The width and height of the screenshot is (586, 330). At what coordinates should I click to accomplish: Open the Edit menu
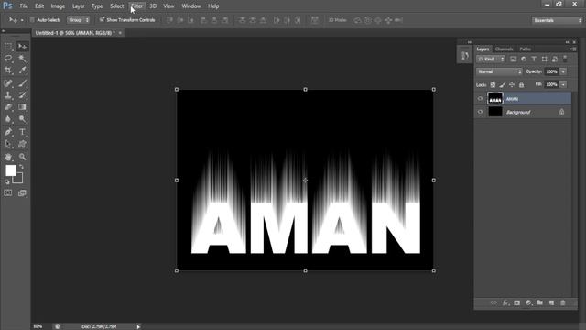coord(39,6)
